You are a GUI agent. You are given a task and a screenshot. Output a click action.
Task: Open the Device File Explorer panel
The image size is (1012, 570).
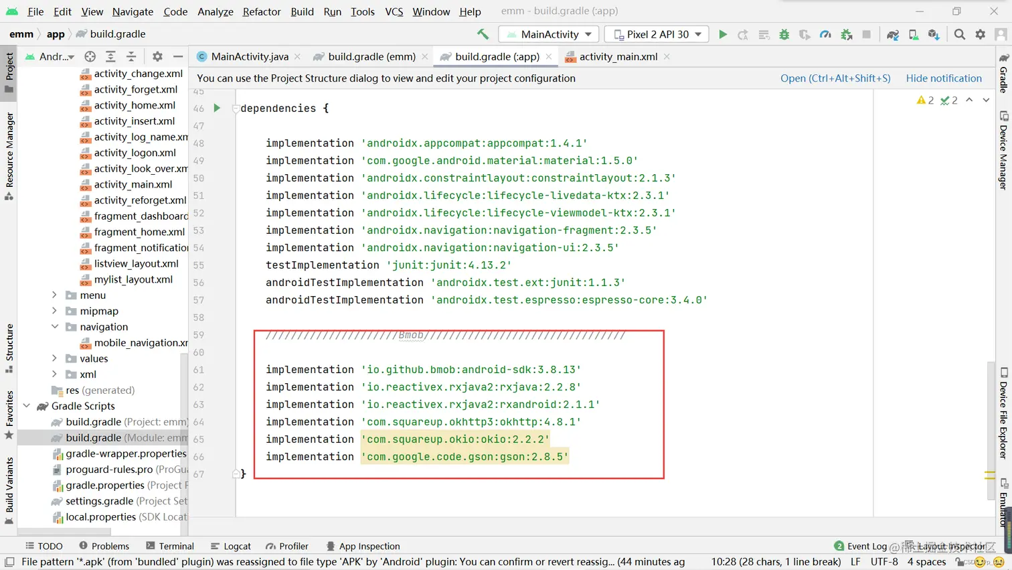tap(1003, 413)
